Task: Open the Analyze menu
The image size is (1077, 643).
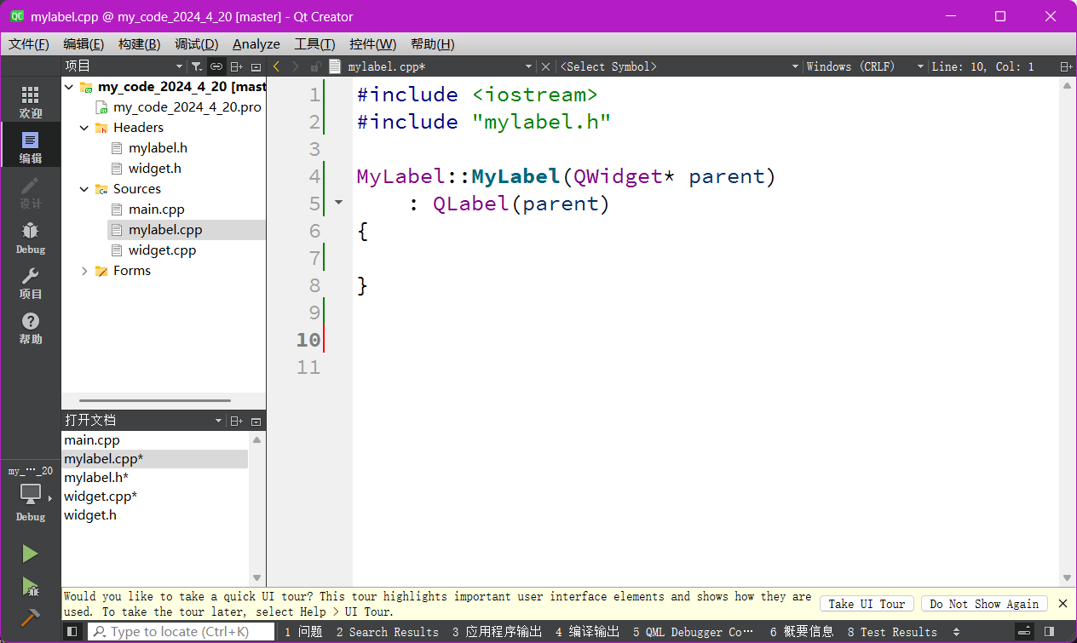Action: point(256,44)
